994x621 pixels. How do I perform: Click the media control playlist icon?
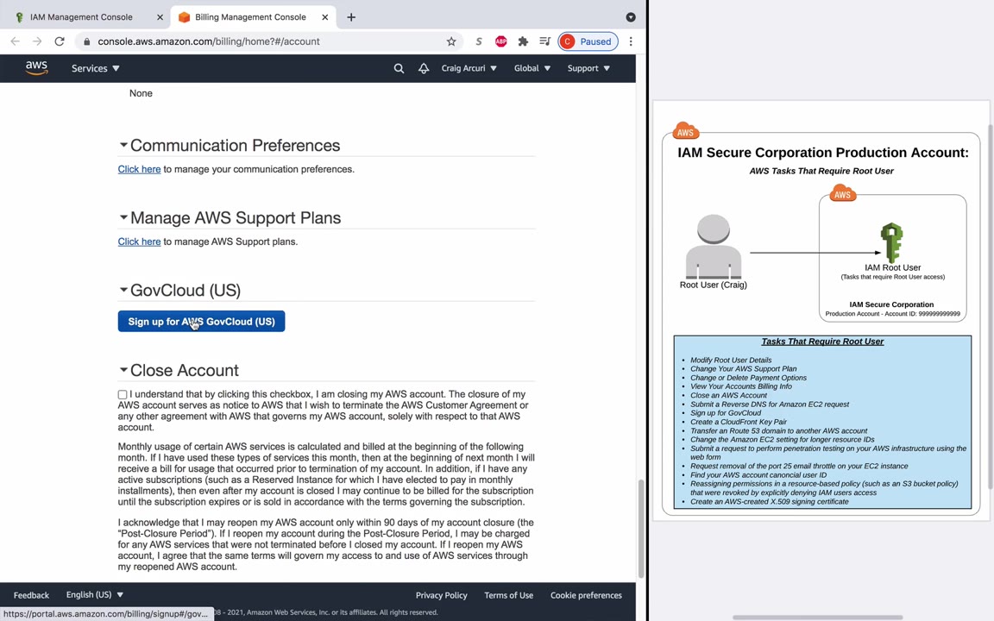544,41
